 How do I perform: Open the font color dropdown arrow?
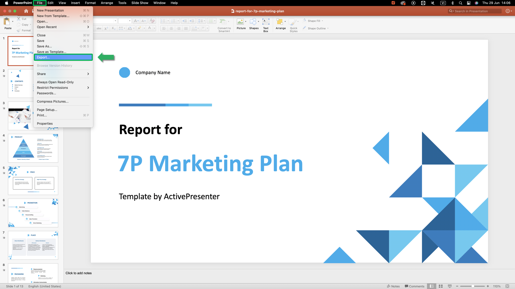pyautogui.click(x=154, y=28)
